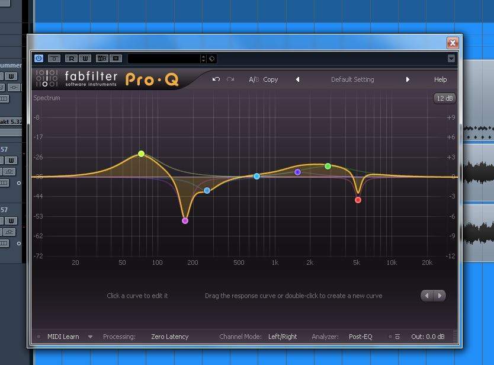This screenshot has width=494, height=365.
Task: Open the Default Setting preset menu
Action: click(x=352, y=79)
